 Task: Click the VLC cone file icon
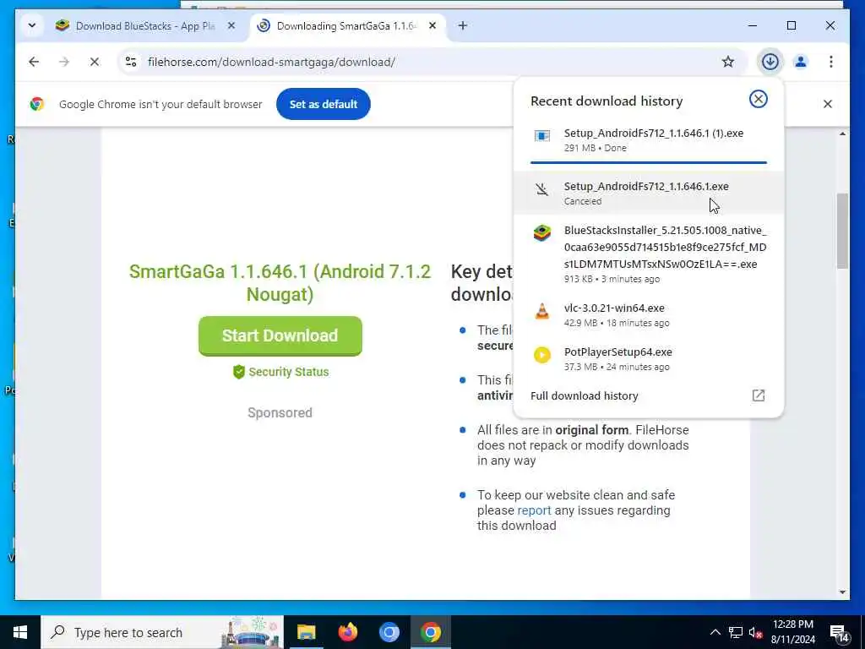pos(542,311)
